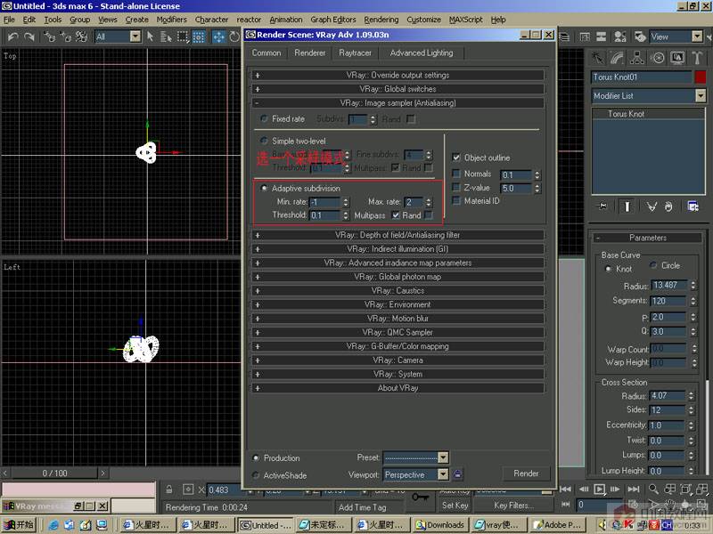
Task: Expand VRay Environment rollout
Action: pyautogui.click(x=397, y=304)
